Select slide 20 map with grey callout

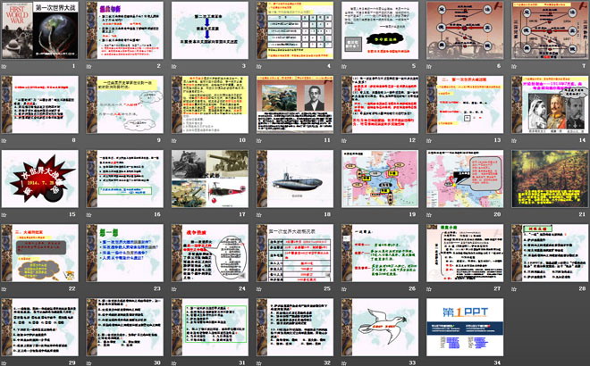(x=465, y=179)
